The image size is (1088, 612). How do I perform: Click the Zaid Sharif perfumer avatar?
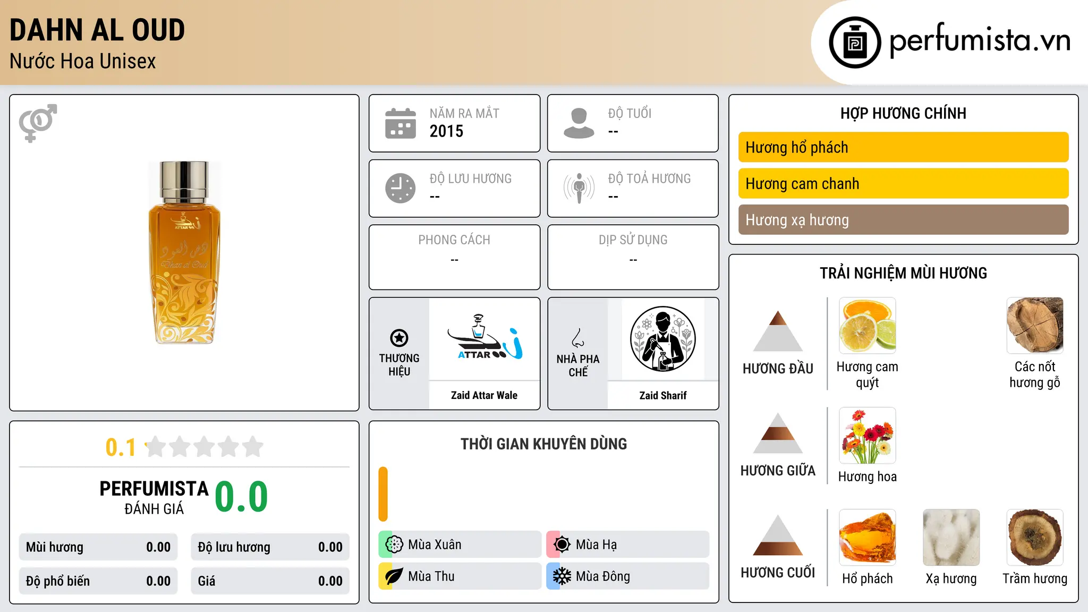point(663,339)
